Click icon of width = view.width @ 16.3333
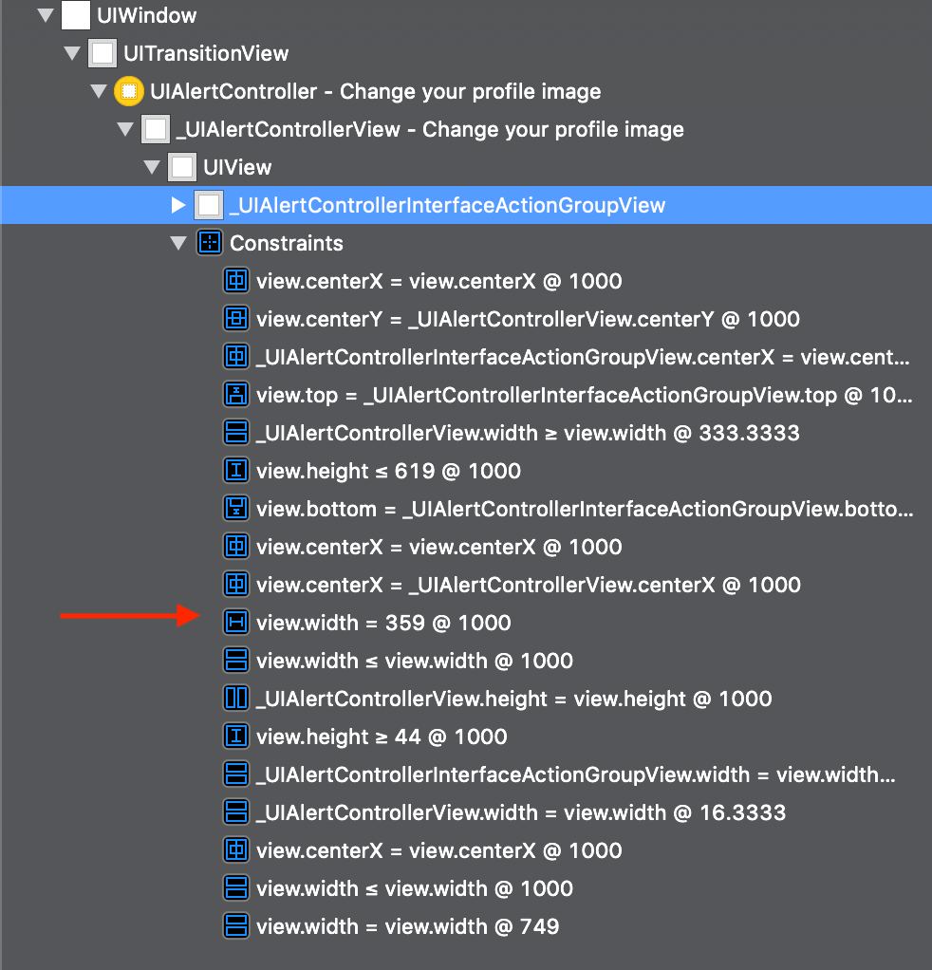This screenshot has width=932, height=970. click(236, 812)
